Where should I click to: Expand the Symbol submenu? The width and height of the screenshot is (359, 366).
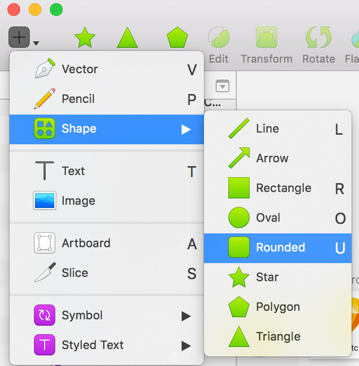pos(107,316)
